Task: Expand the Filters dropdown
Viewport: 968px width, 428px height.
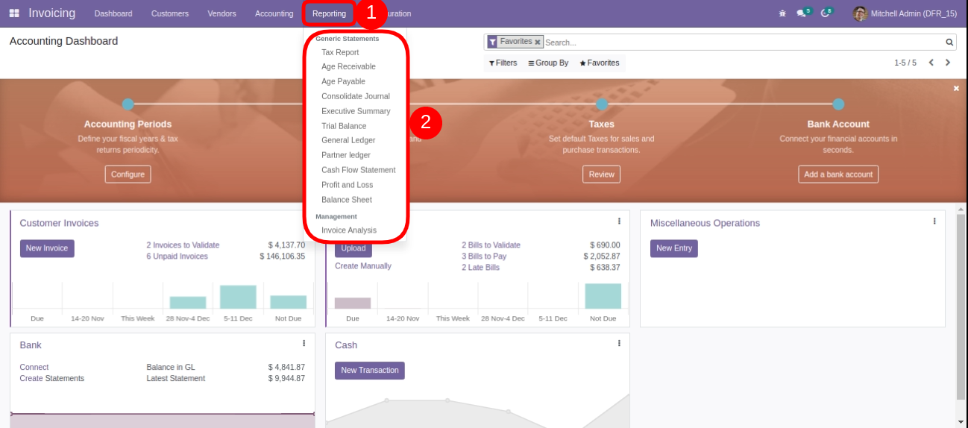Action: click(x=503, y=63)
